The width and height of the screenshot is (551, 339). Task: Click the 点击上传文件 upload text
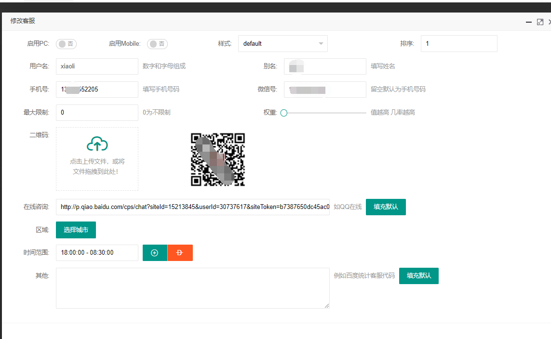tap(97, 166)
